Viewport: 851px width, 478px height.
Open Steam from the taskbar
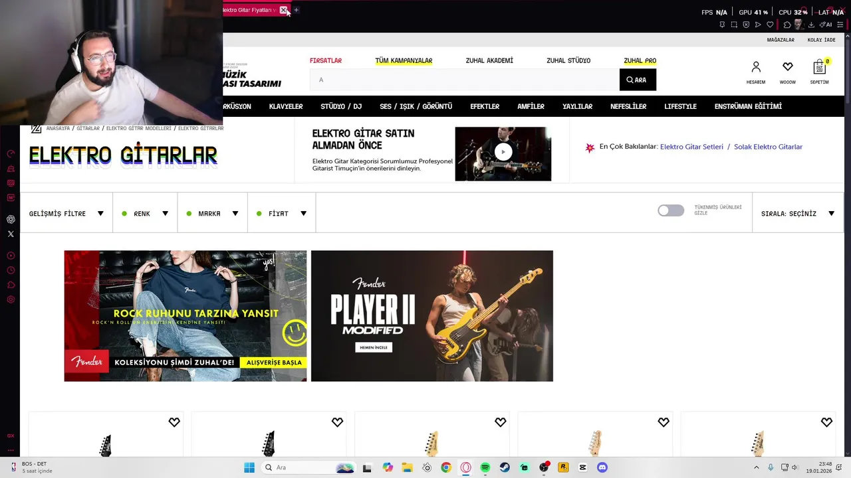(505, 467)
